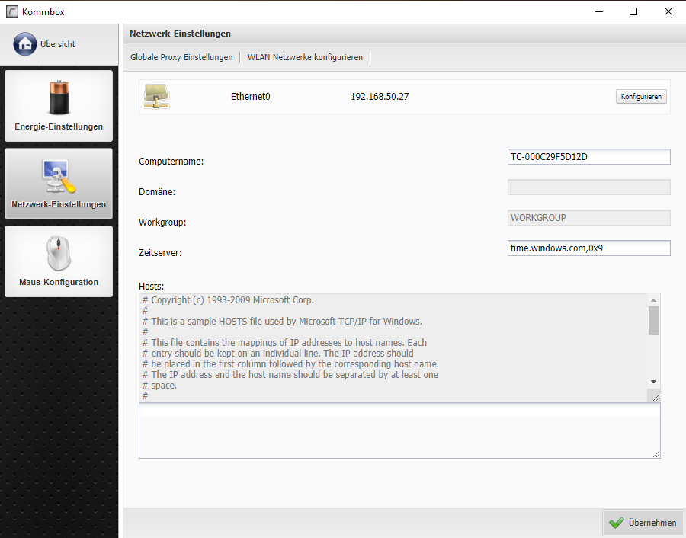Click the Workgroup field showing WORKGROUP

(588, 218)
